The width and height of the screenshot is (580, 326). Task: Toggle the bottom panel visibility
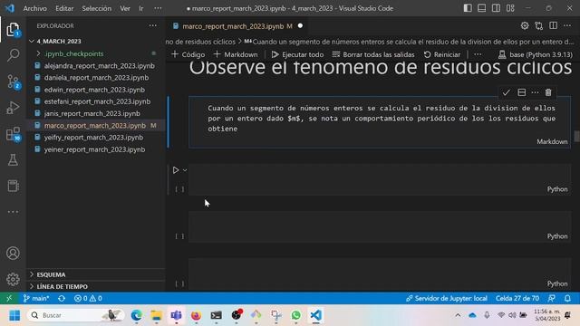tap(481, 8)
